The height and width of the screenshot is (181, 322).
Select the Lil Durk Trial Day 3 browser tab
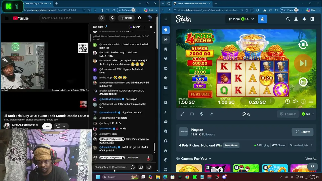pyautogui.click(x=37, y=4)
